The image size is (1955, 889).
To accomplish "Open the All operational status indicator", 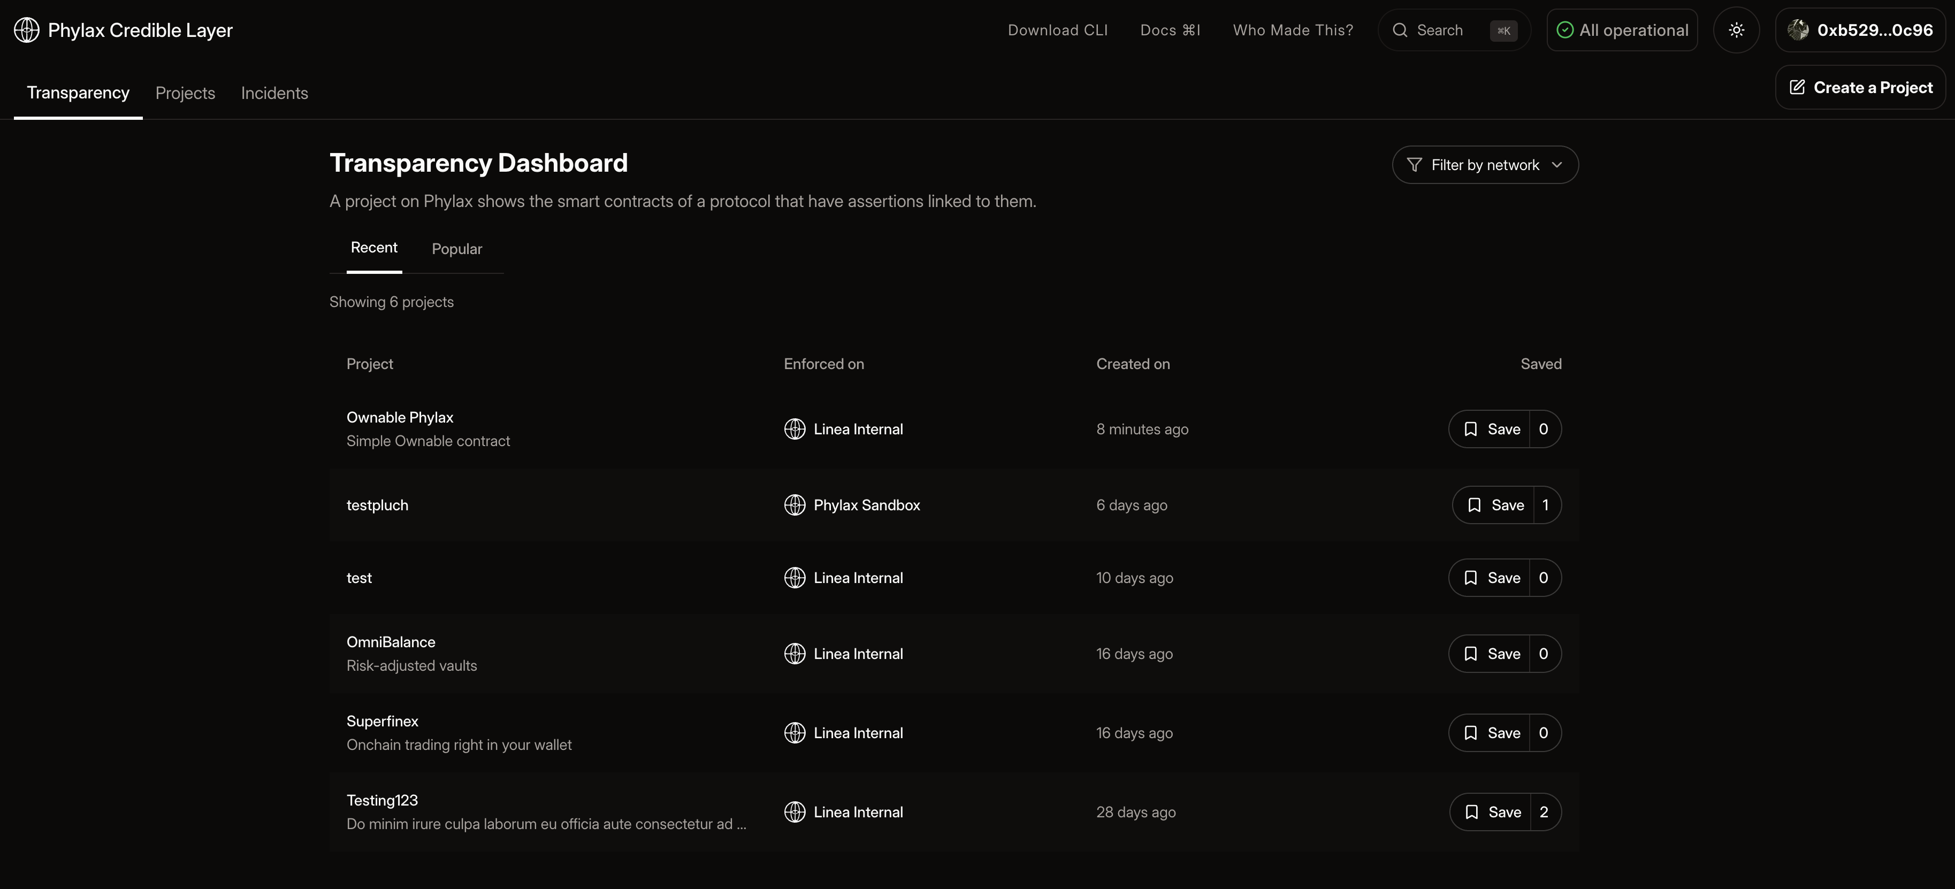I will click(x=1632, y=30).
